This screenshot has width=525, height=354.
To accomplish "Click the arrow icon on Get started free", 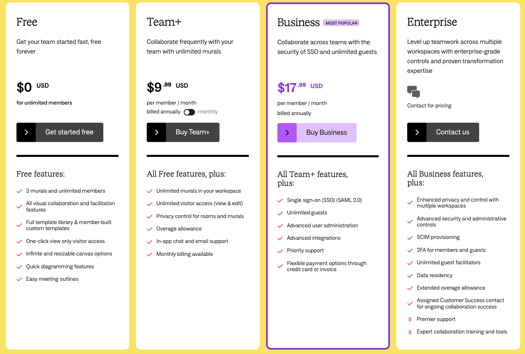I will tap(26, 132).
